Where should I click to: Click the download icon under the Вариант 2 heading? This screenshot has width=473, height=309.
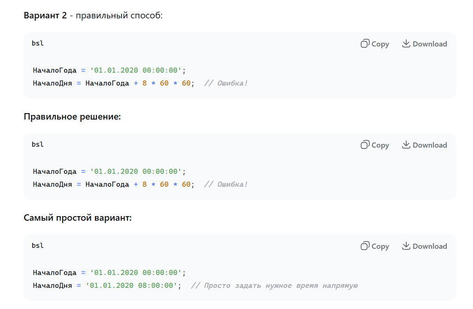click(406, 44)
